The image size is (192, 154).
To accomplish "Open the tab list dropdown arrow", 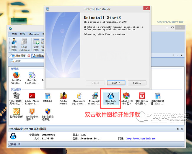I will [182, 55].
